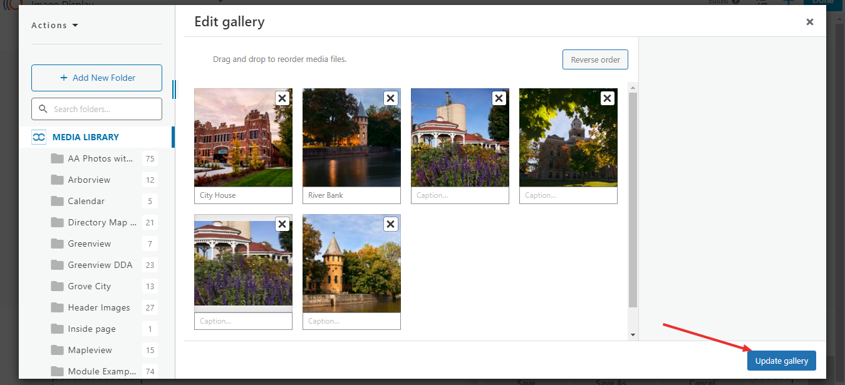Select the courthouse thumbnail
845x385 pixels.
568,138
